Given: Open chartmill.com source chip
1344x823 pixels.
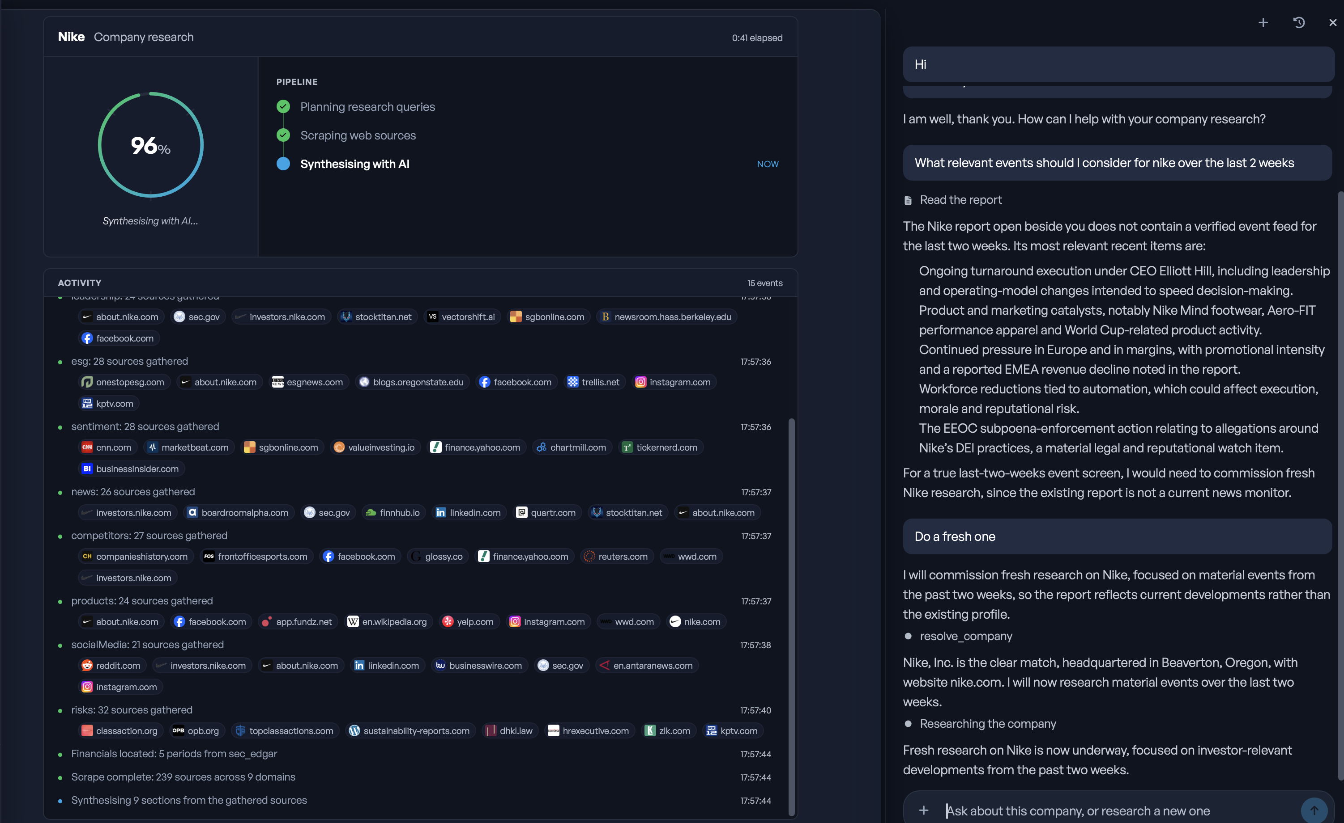Looking at the screenshot, I should [572, 448].
